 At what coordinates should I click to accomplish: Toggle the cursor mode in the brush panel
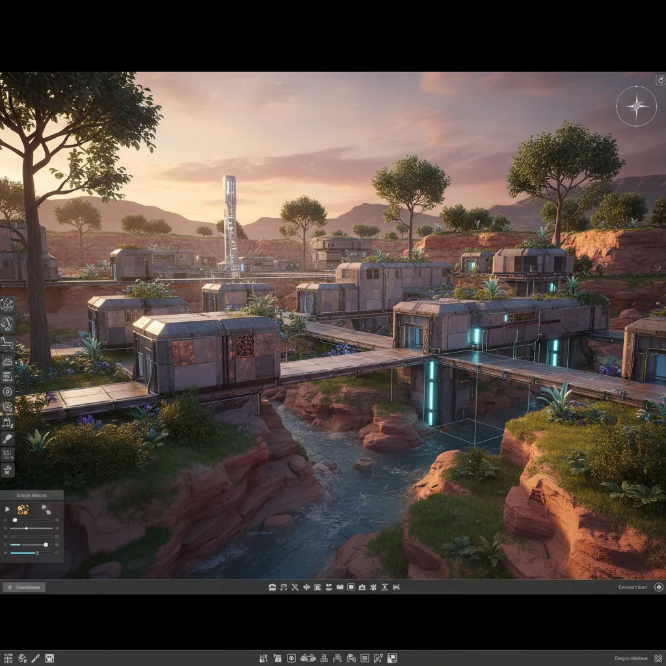[x=7, y=509]
